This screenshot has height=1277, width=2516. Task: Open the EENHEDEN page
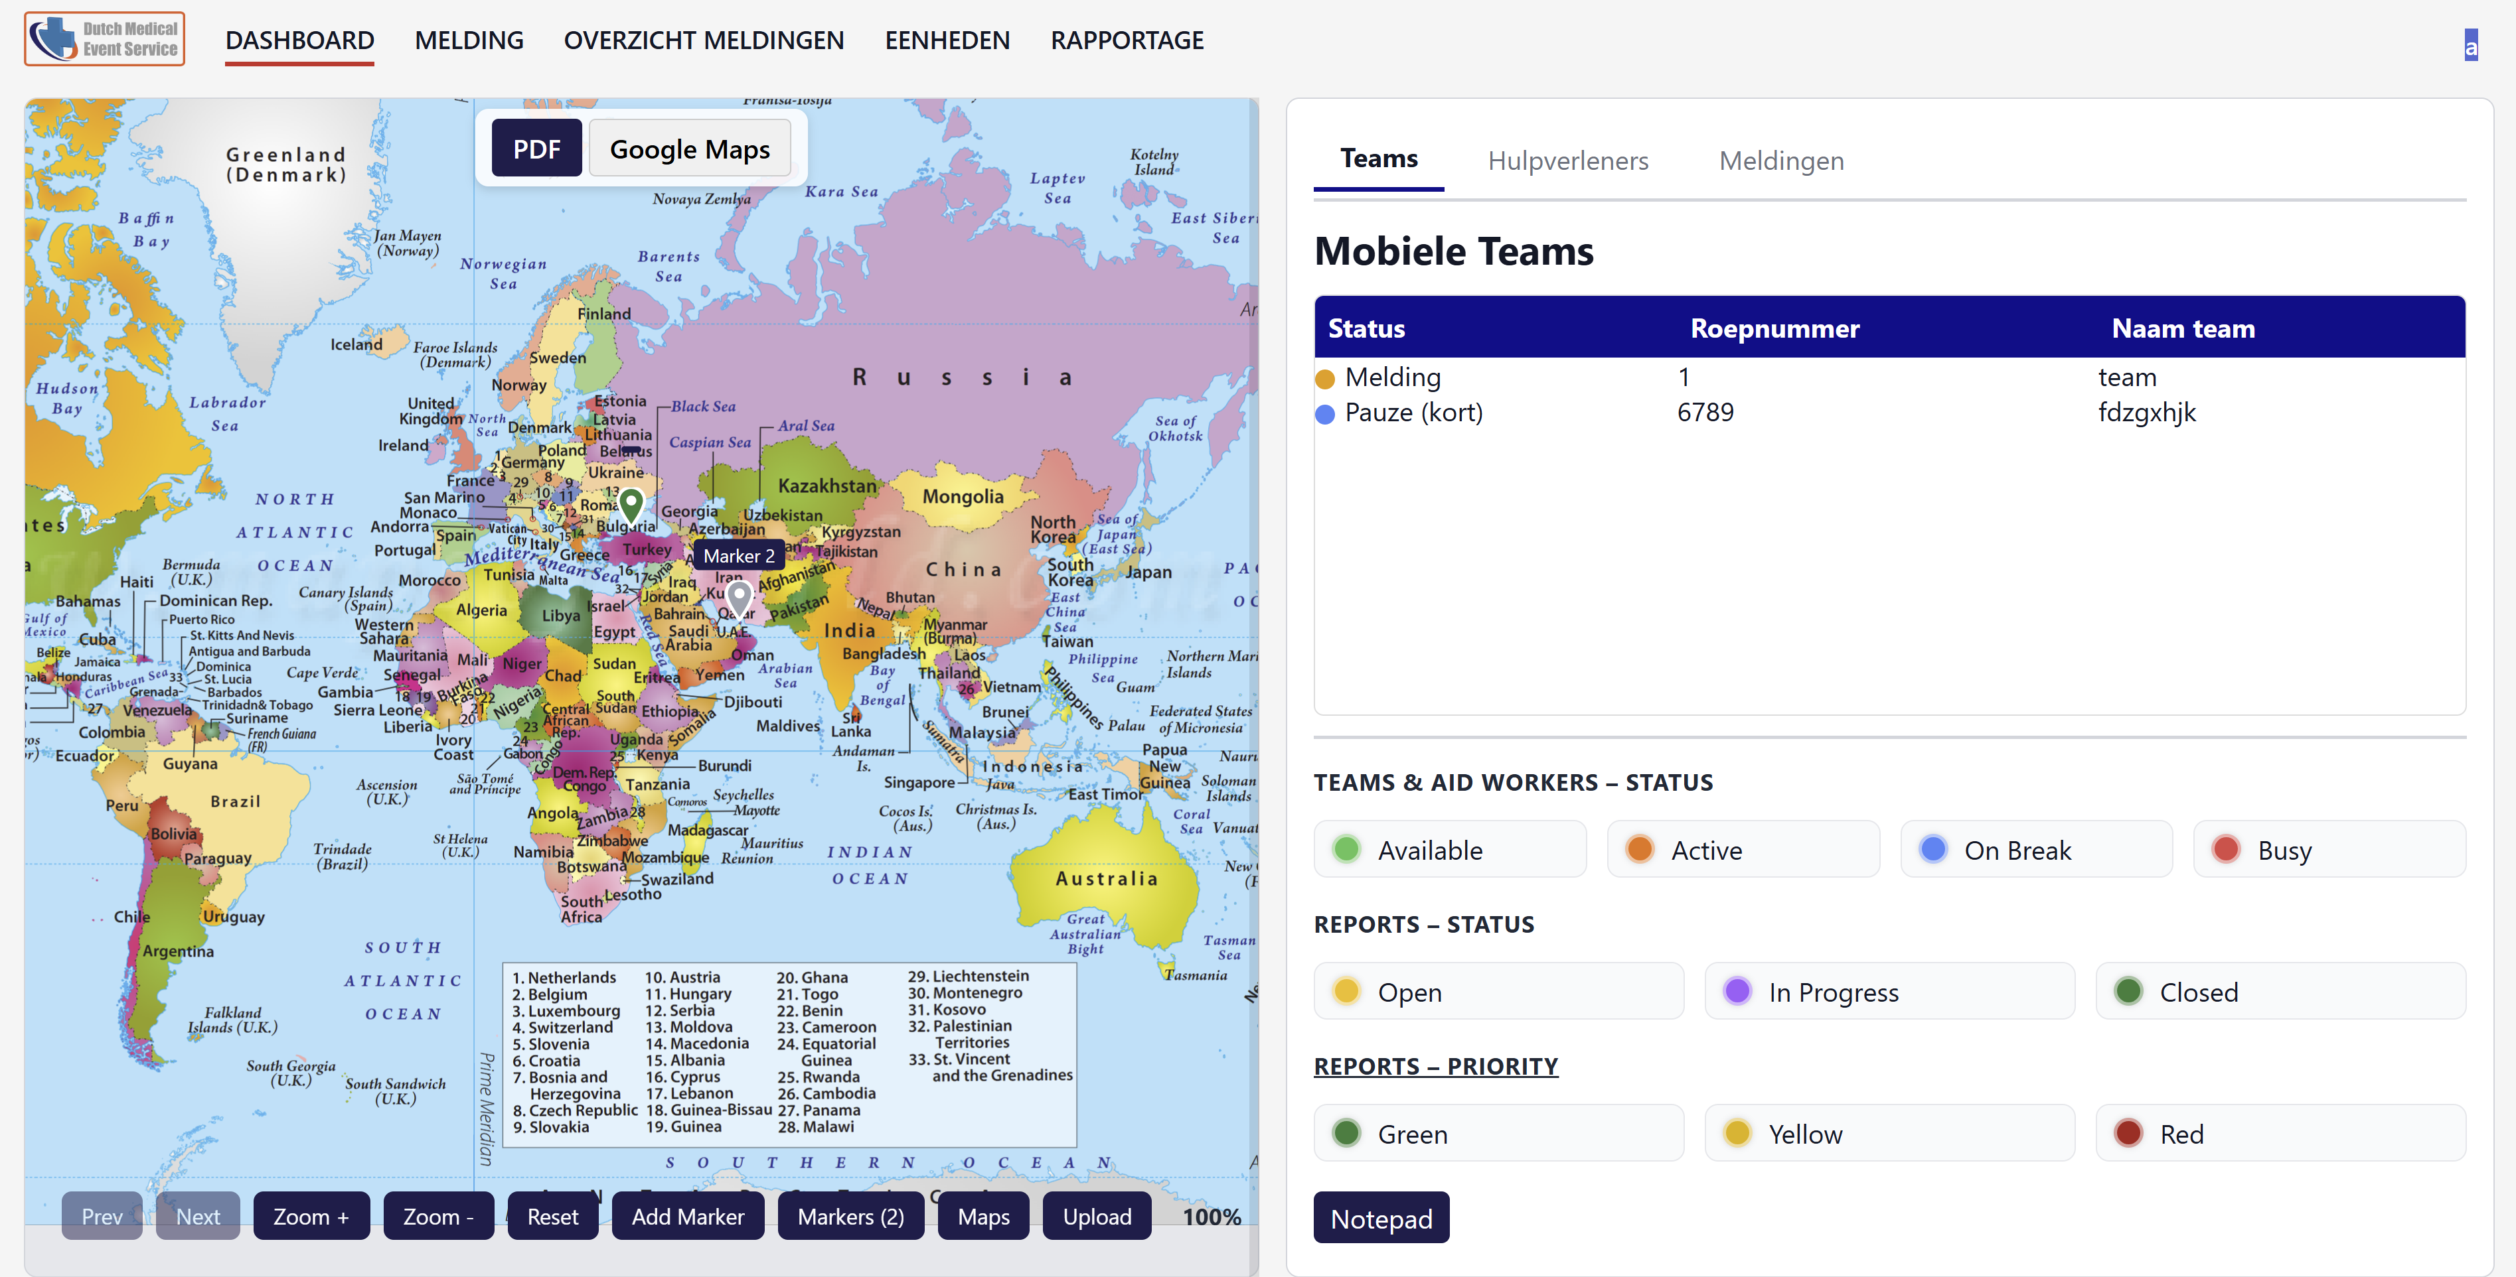947,40
